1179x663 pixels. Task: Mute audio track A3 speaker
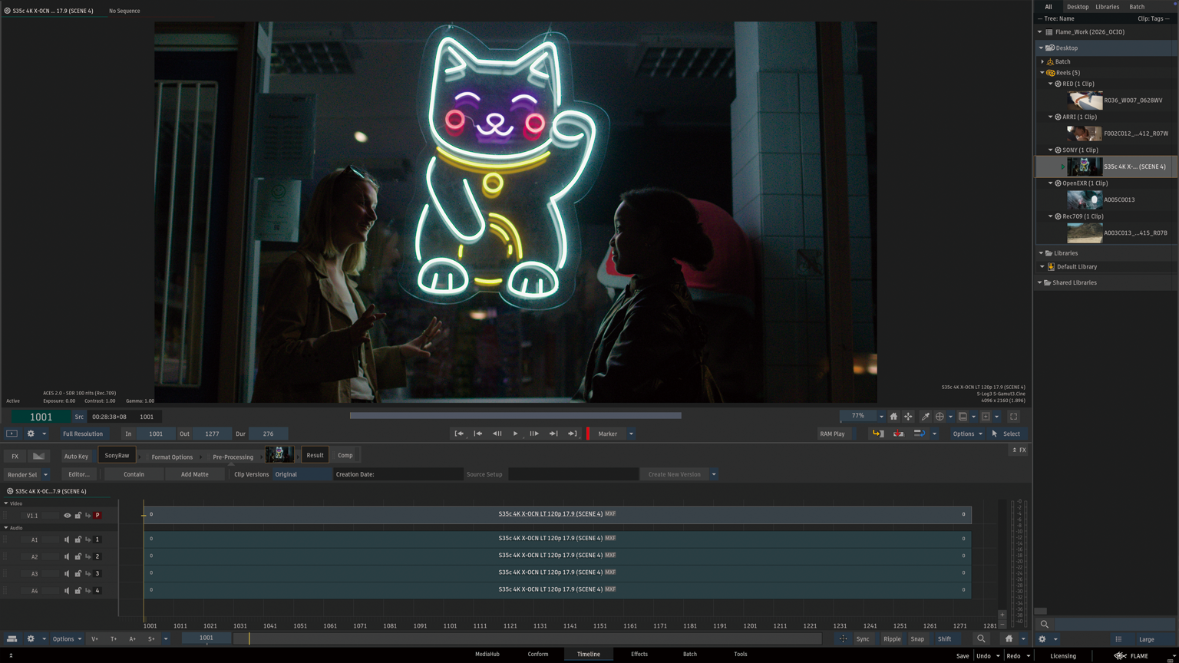tap(67, 574)
